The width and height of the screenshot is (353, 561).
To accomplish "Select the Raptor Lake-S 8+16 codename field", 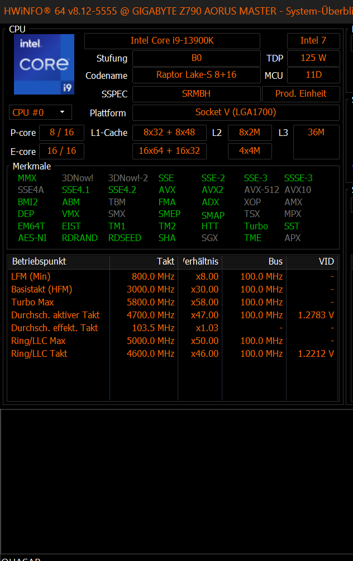I will 197,75.
